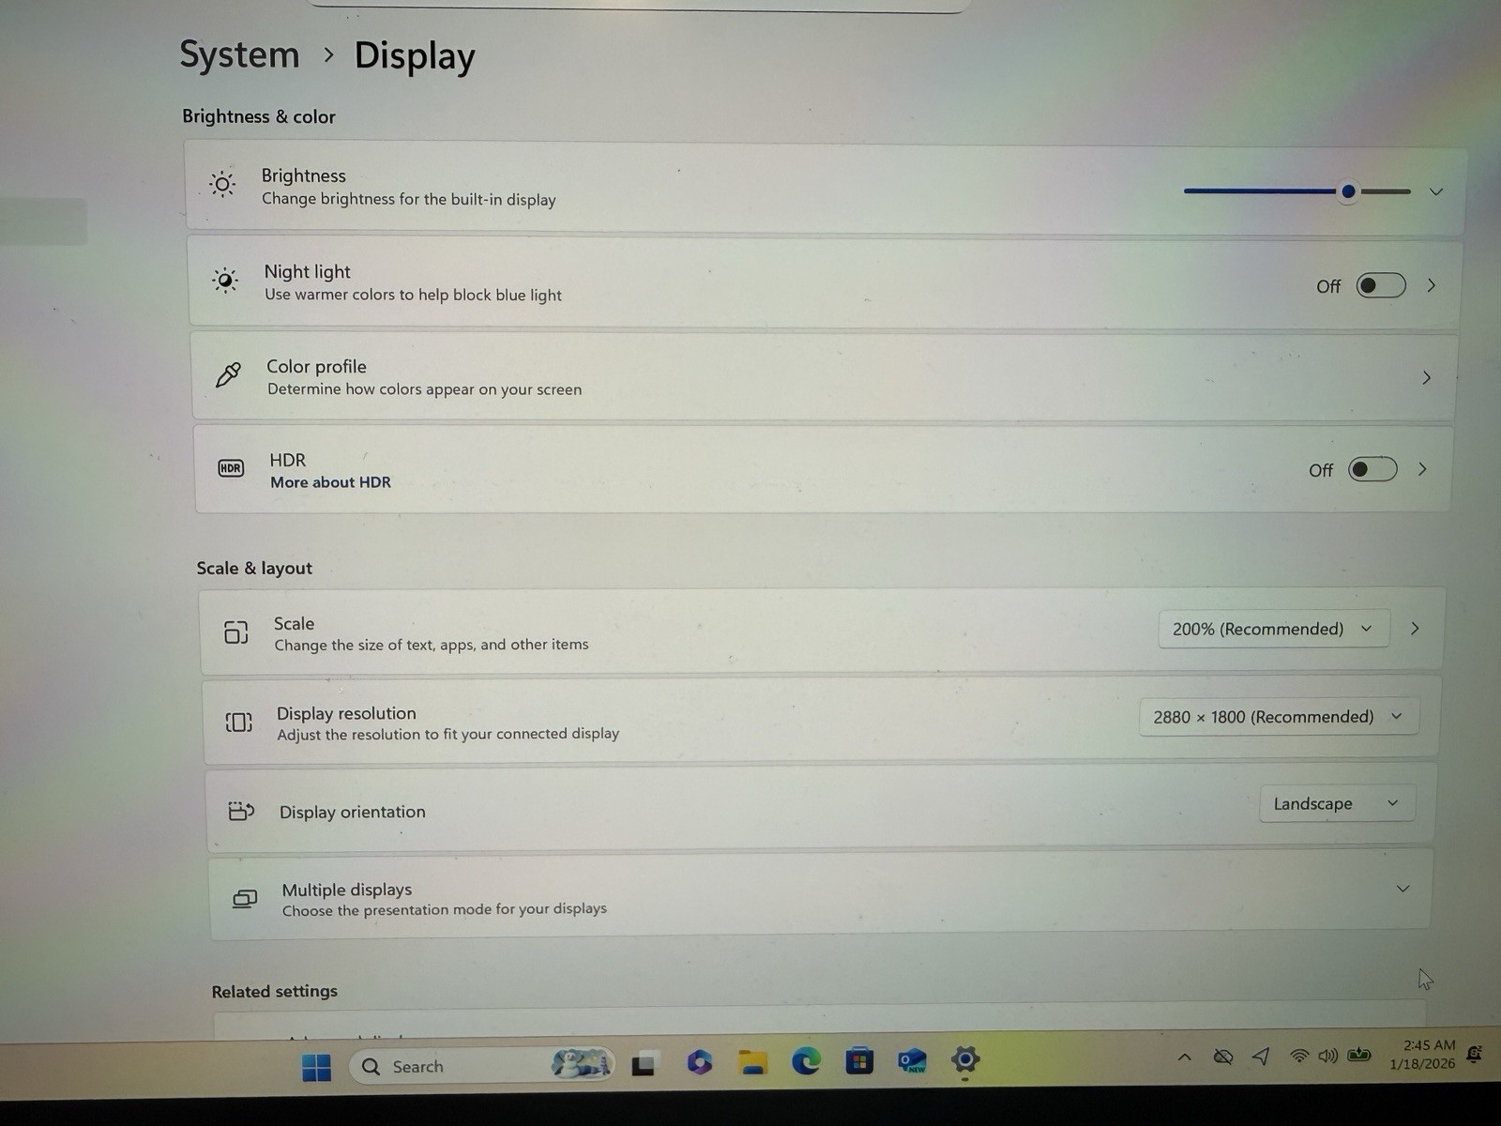Click the Night light icon
The width and height of the screenshot is (1501, 1126).
click(225, 280)
